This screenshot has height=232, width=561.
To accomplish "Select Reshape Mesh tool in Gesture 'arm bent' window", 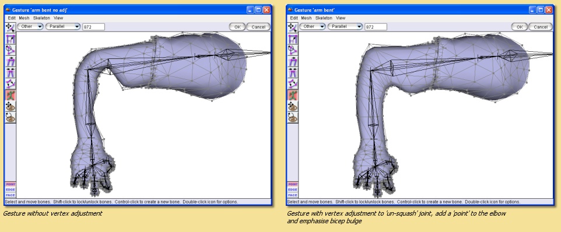I will 293,27.
